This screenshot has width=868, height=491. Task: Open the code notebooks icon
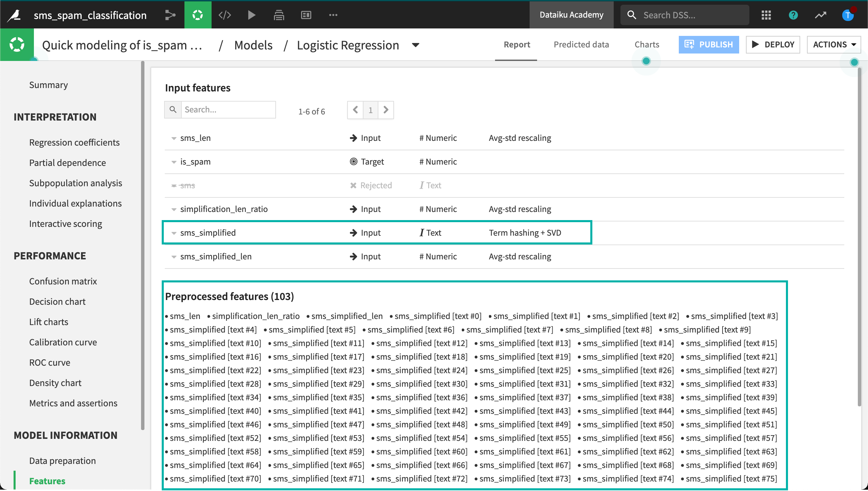(x=225, y=15)
